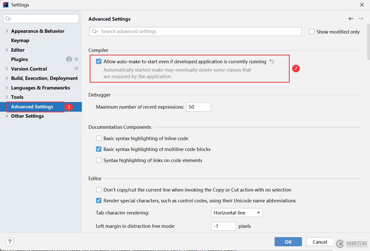Click the project-level icon beside Version Control

[77, 69]
